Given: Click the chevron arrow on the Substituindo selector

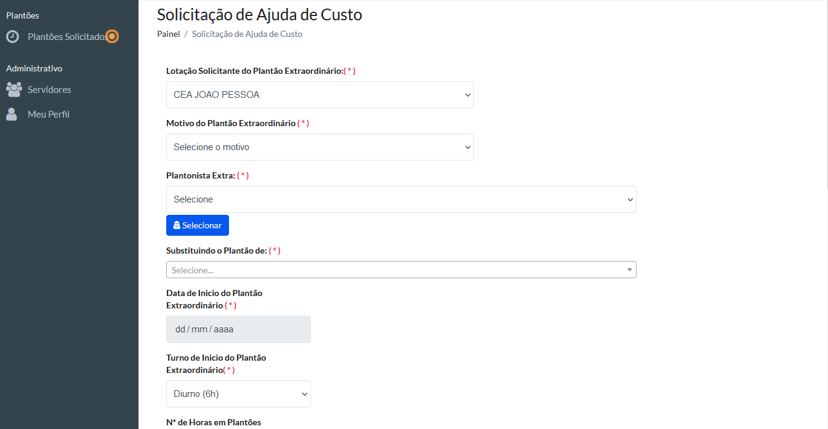Looking at the screenshot, I should click(x=629, y=270).
